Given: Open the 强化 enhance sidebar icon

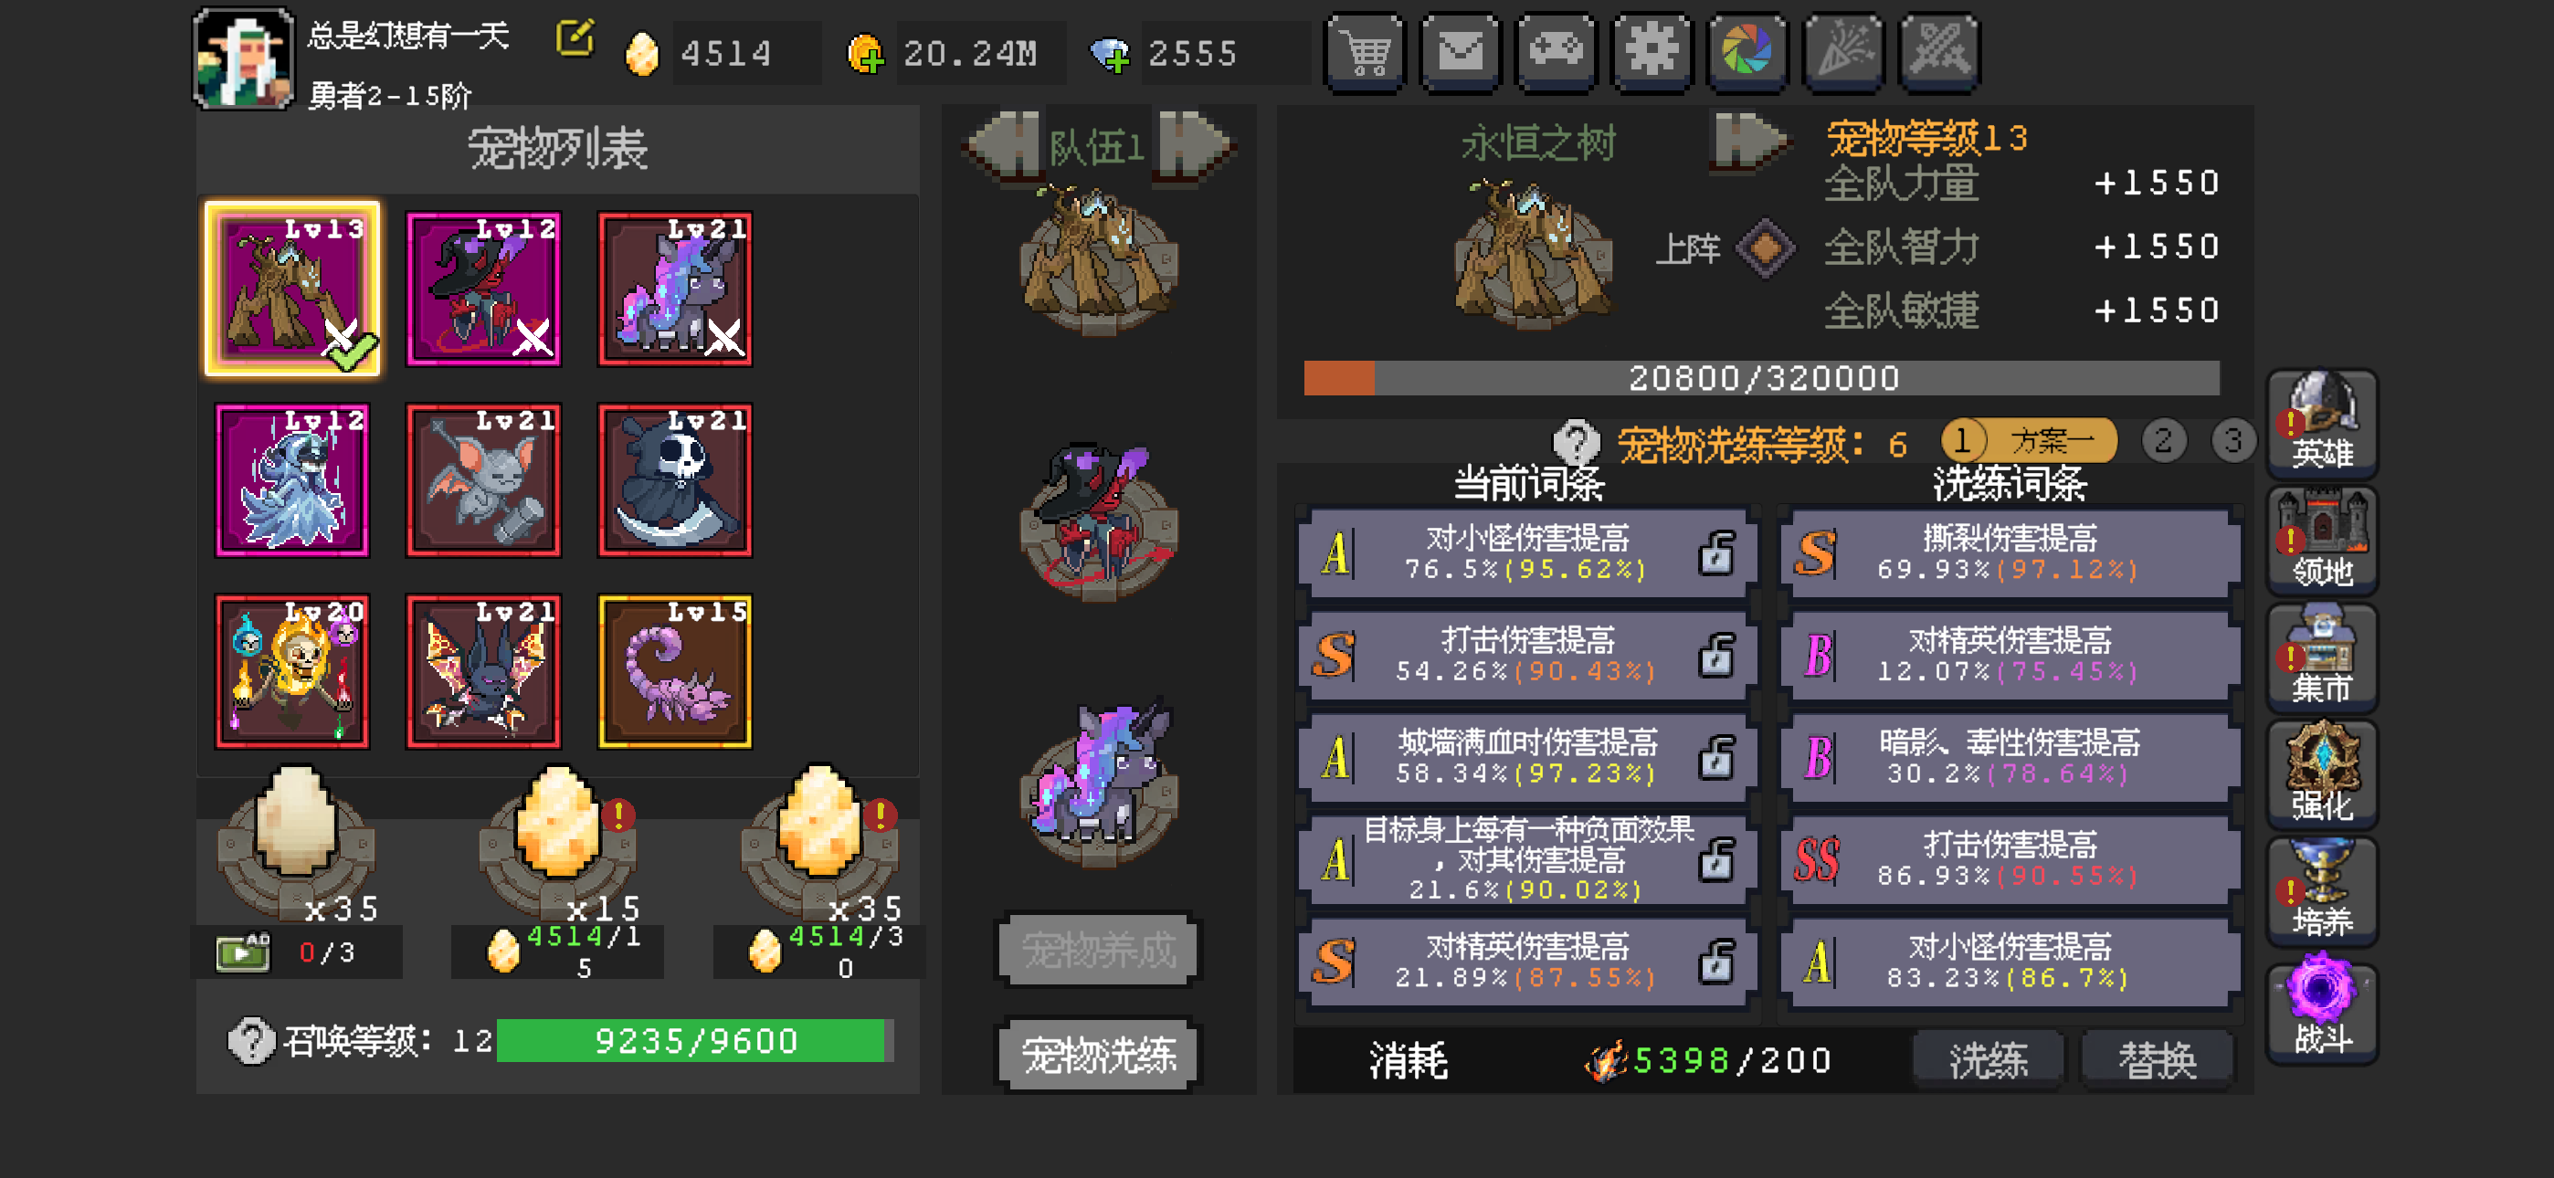Looking at the screenshot, I should [2322, 775].
